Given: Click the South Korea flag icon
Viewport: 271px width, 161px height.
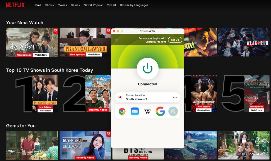Looking at the screenshot, I should click(x=120, y=97).
